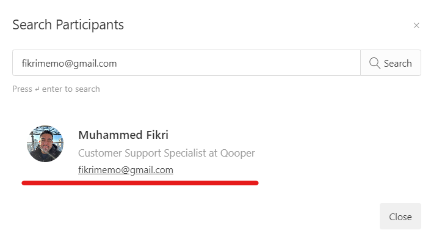Select the name Muhammed Fikri
This screenshot has height=241, width=431.
click(123, 135)
